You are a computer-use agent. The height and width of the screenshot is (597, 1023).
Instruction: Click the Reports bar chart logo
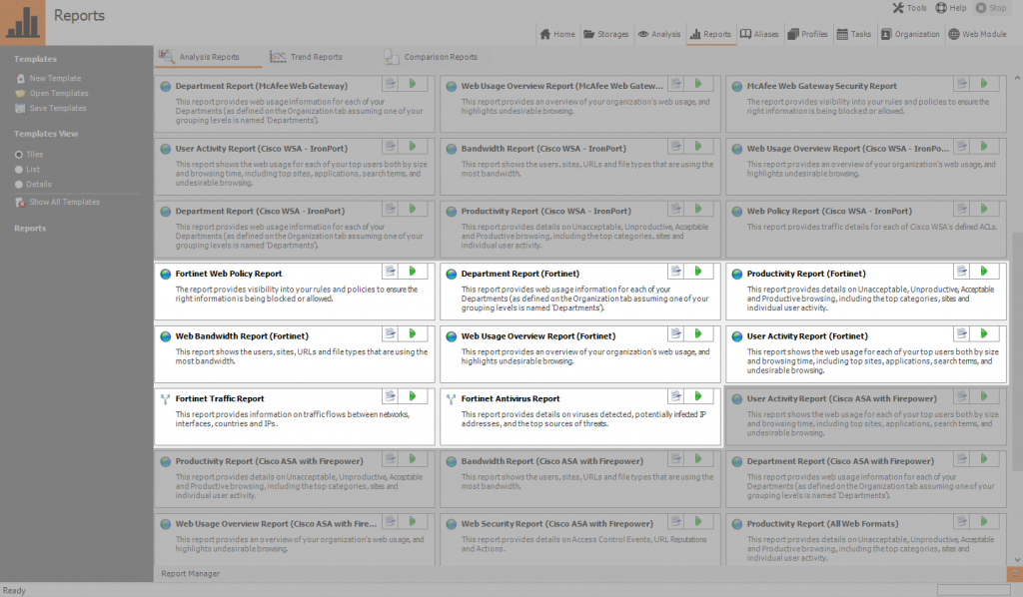pyautogui.click(x=23, y=22)
